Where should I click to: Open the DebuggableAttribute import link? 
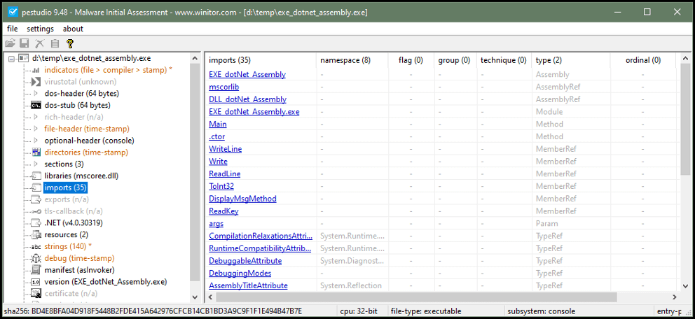click(x=245, y=261)
